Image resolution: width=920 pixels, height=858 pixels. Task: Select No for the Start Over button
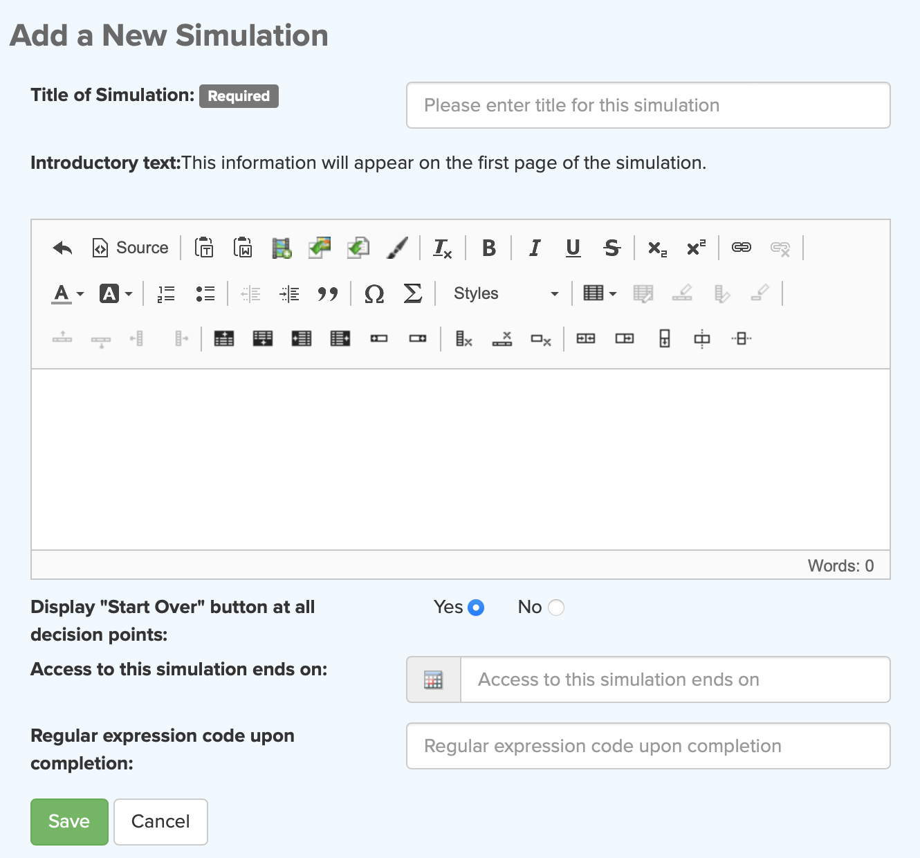(556, 608)
